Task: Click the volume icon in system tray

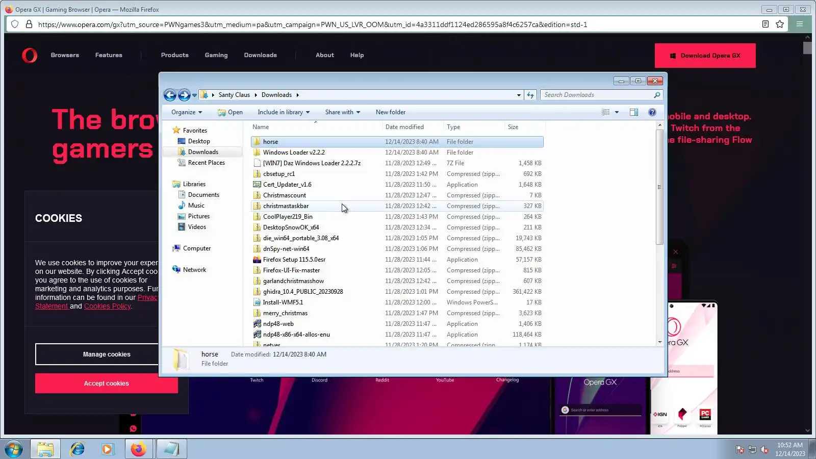Action: [764, 449]
